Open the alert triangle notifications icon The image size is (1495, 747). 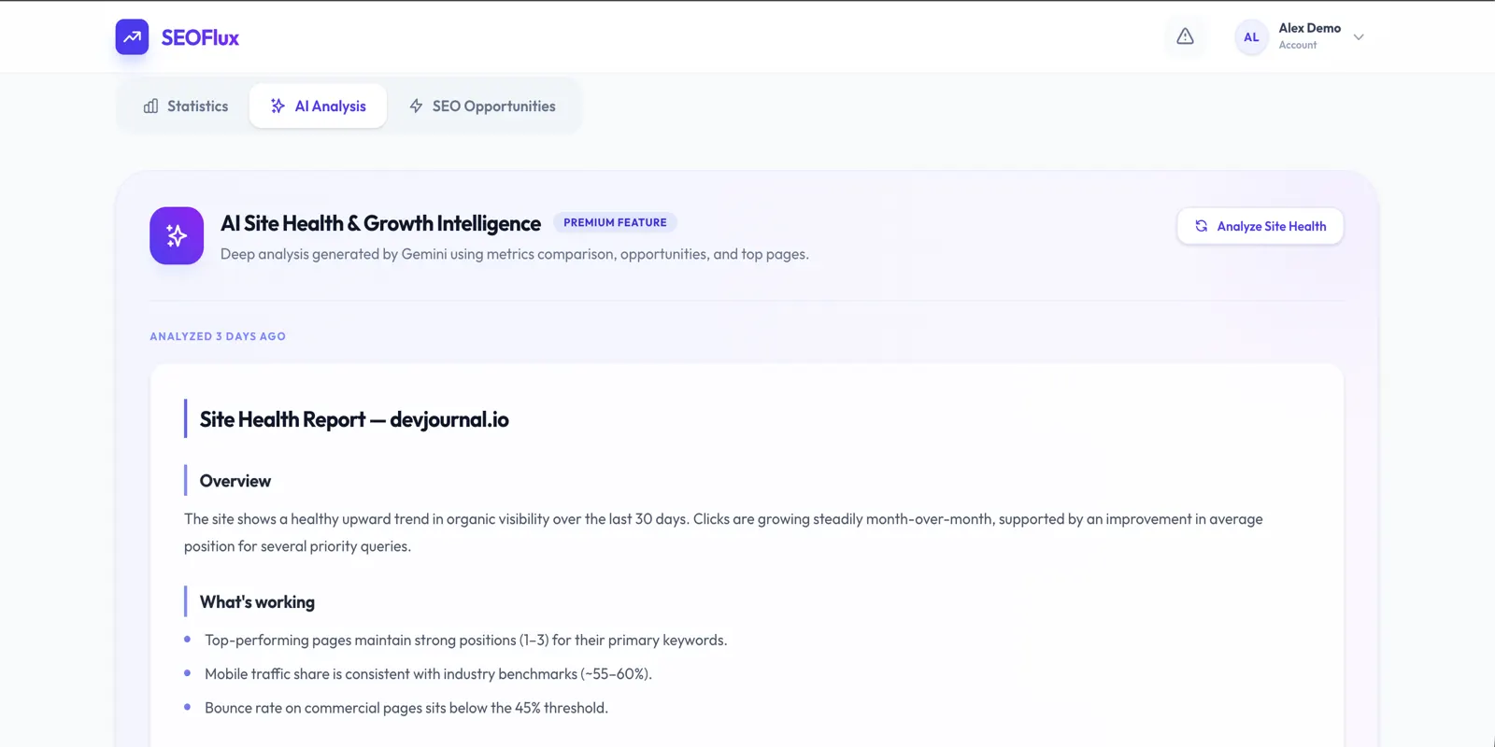[x=1185, y=37]
